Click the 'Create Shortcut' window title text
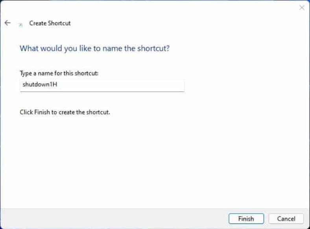 50,23
